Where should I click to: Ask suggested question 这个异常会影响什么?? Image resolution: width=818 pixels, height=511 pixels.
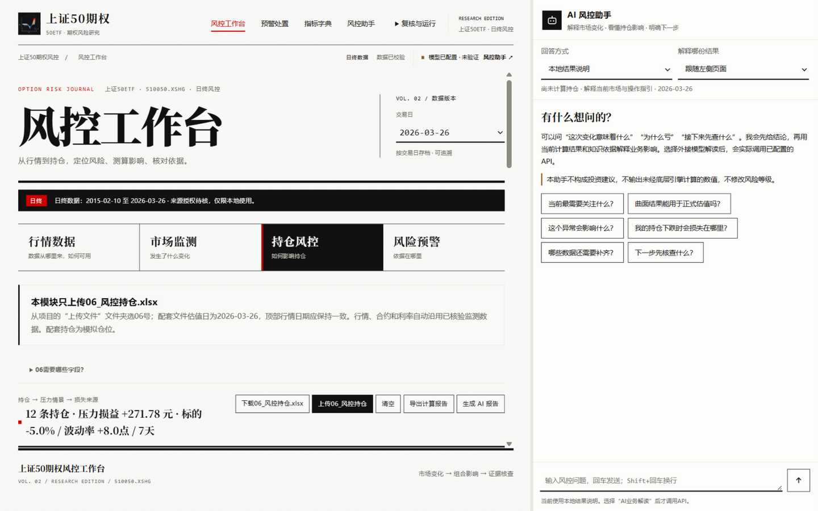coord(582,228)
